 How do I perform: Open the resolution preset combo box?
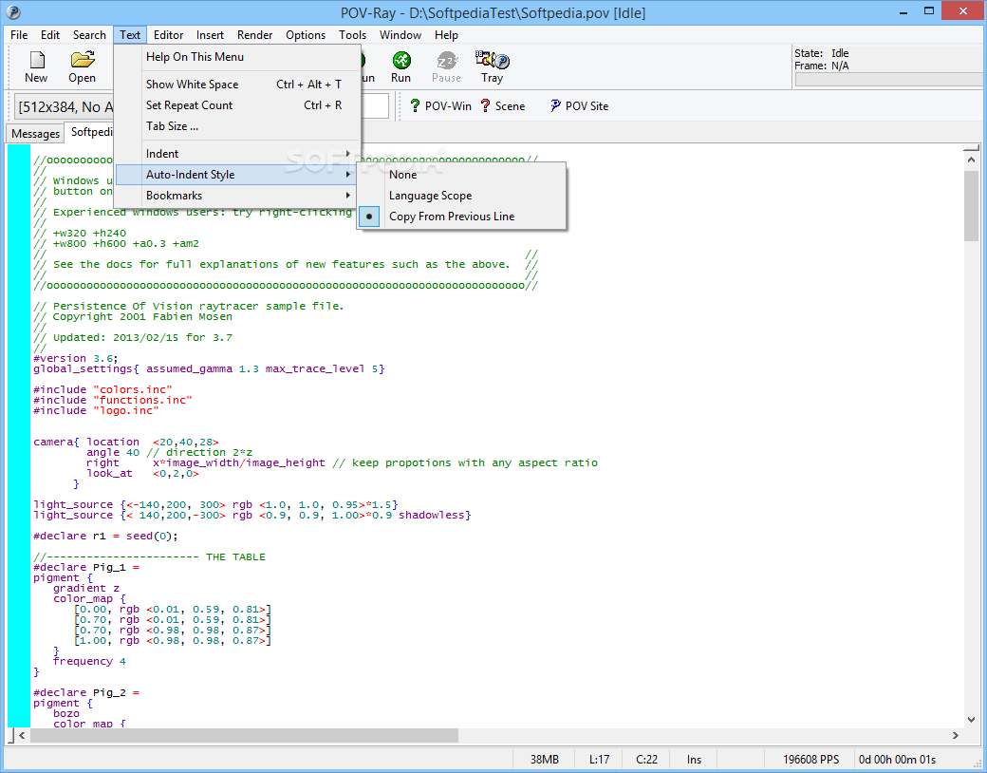65,107
